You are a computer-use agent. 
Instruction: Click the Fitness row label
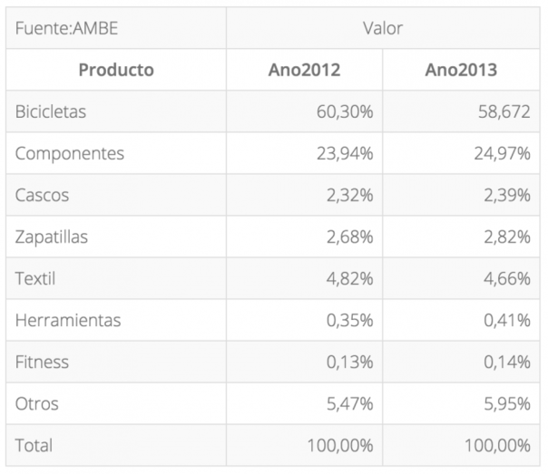(x=42, y=362)
